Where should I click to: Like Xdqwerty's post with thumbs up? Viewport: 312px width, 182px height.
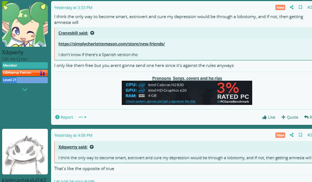269,117
